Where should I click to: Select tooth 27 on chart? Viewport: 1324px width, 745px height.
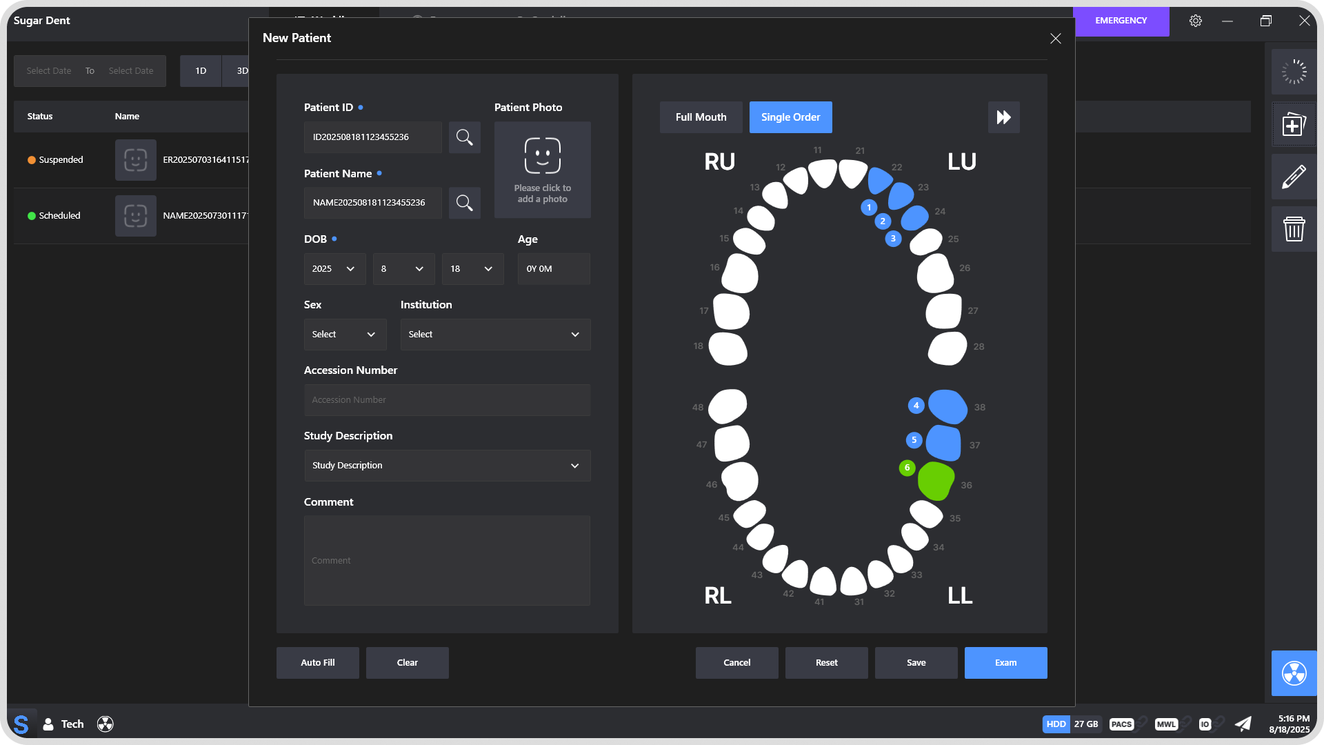click(x=944, y=311)
